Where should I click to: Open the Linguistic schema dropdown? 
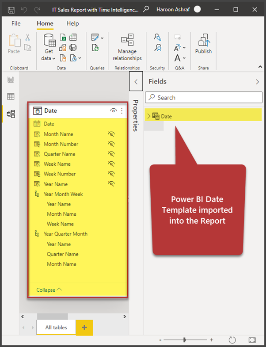tap(184, 58)
